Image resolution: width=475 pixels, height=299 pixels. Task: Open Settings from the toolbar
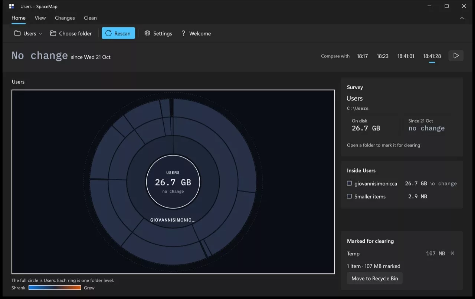point(158,33)
